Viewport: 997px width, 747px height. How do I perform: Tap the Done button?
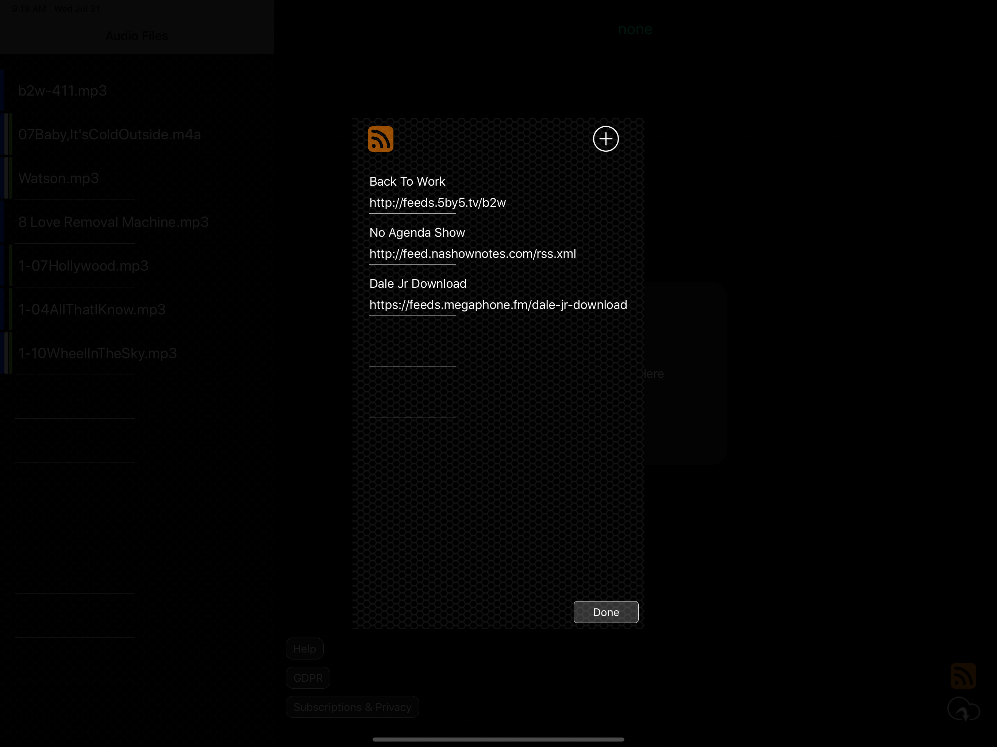[606, 612]
